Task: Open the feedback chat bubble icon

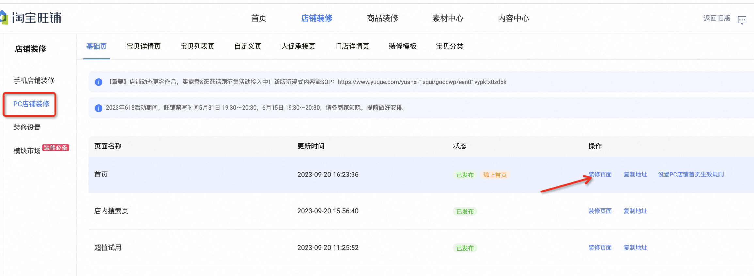Action: (742, 20)
